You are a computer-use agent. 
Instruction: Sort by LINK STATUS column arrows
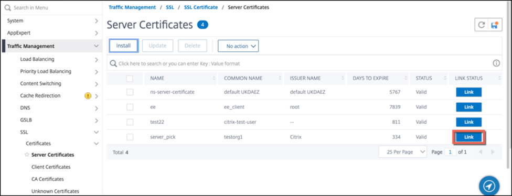coord(499,78)
